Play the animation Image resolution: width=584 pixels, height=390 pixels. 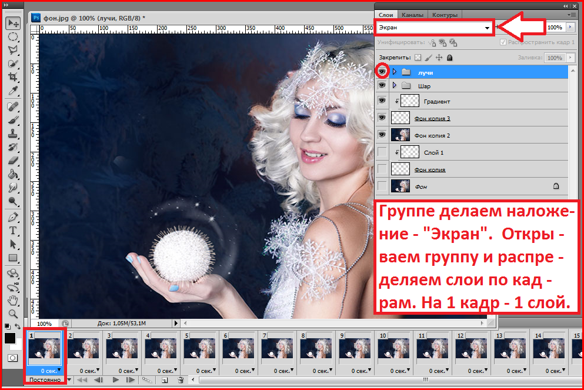click(116, 380)
